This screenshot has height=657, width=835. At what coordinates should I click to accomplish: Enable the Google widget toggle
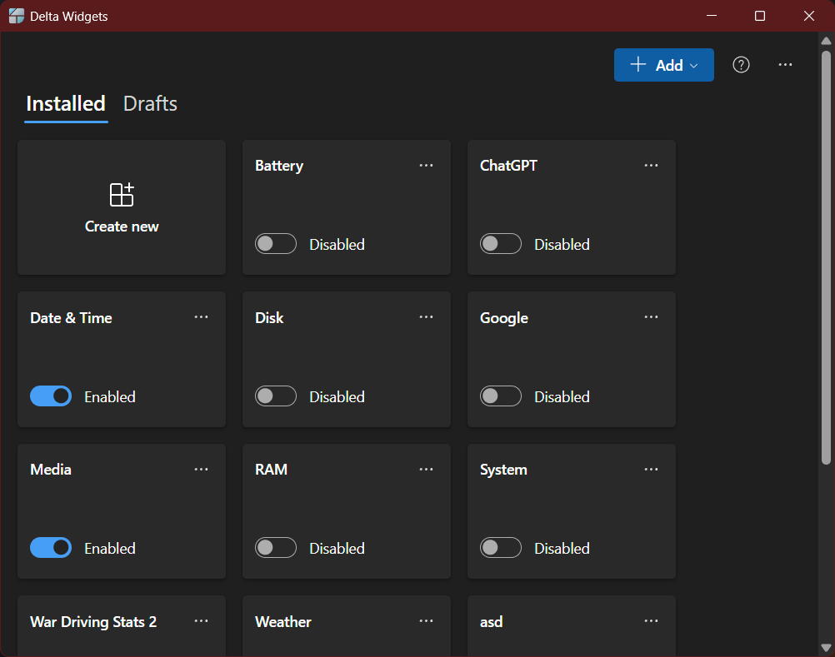501,396
